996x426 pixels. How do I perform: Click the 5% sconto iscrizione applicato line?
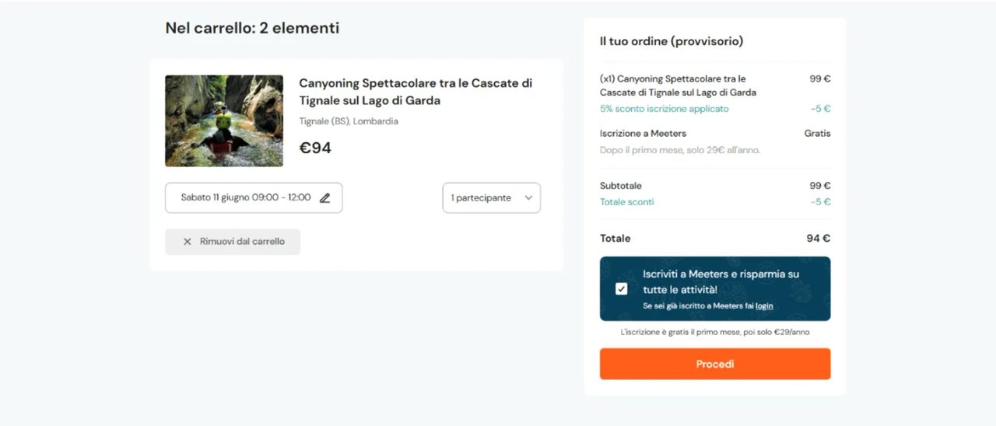(715, 109)
